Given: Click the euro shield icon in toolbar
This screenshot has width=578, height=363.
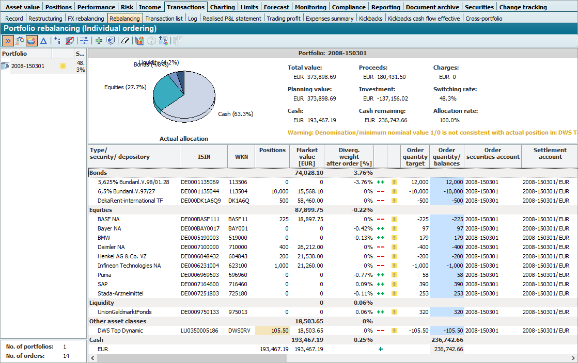Looking at the screenshot, I should tap(111, 41).
